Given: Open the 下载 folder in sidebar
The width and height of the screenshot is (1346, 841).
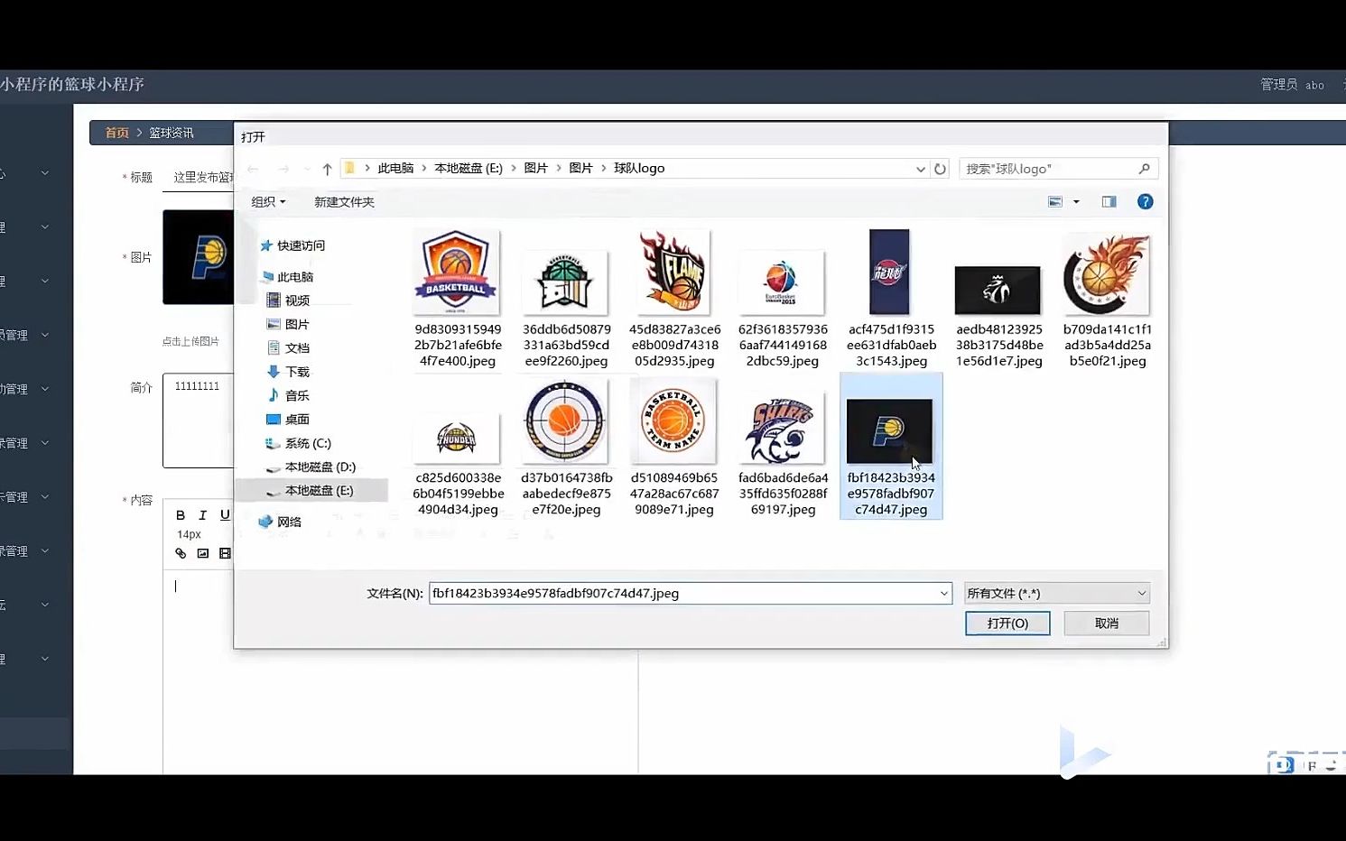Looking at the screenshot, I should [x=288, y=372].
